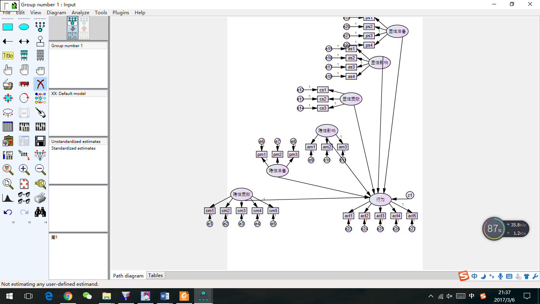Select the reflect indicators tool
Screen dimensions: 540x304
[40, 98]
